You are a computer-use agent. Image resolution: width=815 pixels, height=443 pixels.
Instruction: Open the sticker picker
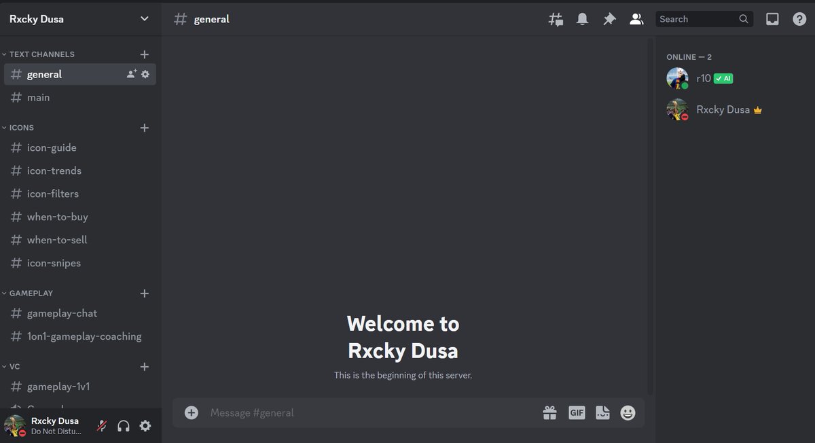[x=602, y=412]
